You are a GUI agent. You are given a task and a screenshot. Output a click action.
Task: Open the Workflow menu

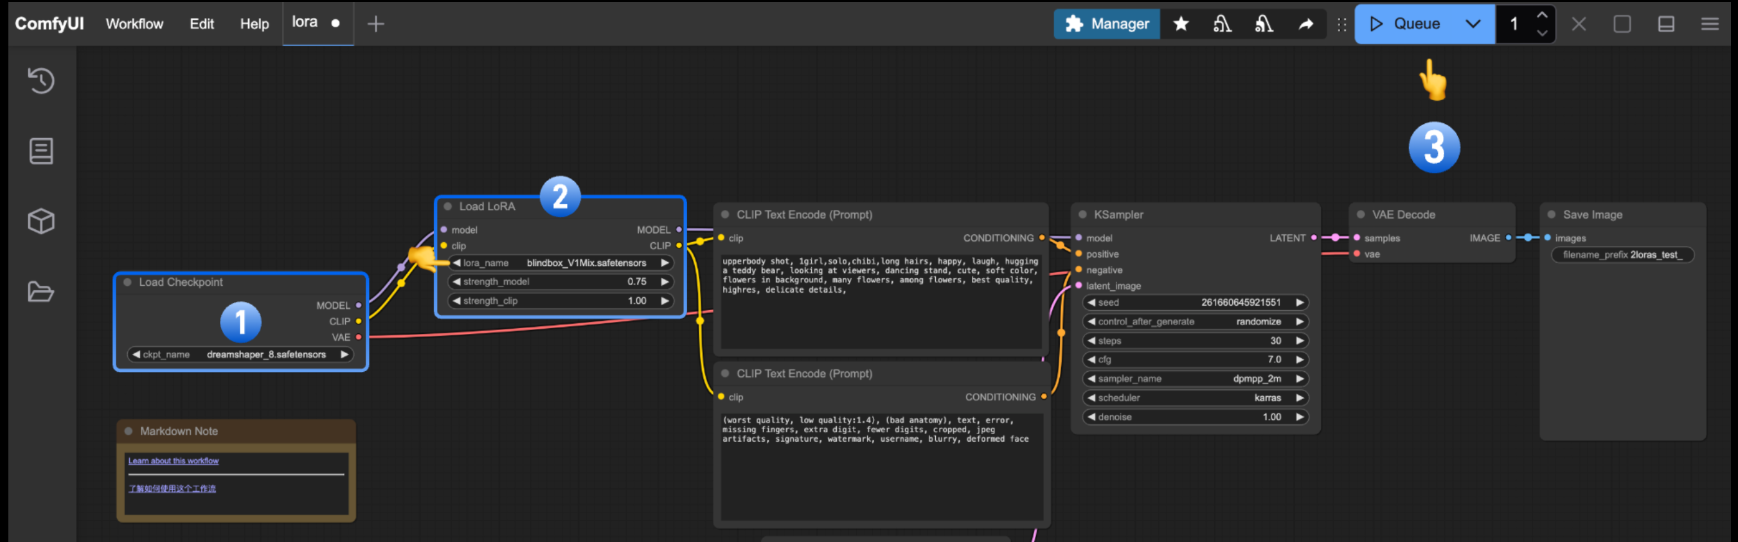[134, 24]
